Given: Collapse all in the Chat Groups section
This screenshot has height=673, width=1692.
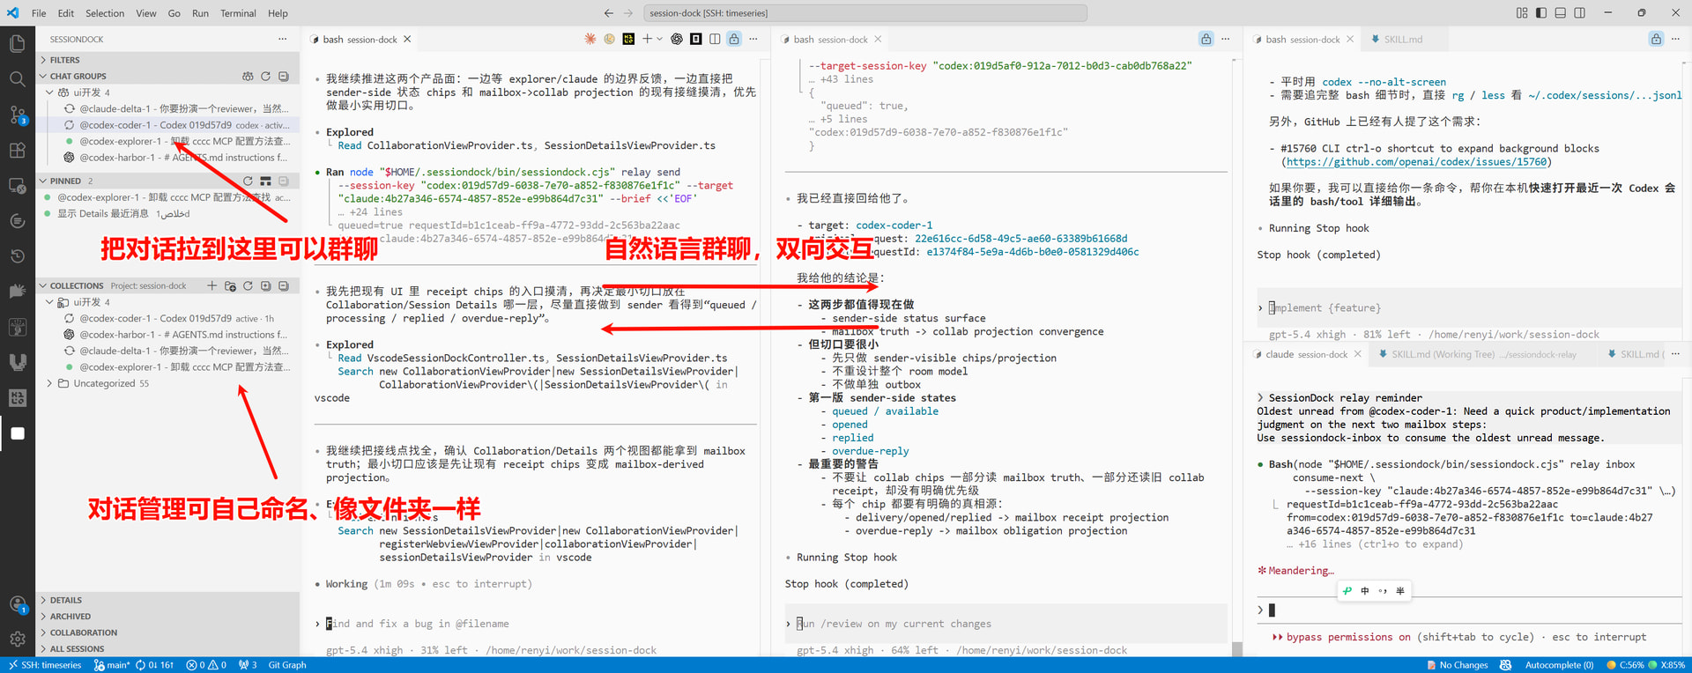Looking at the screenshot, I should coord(284,77).
